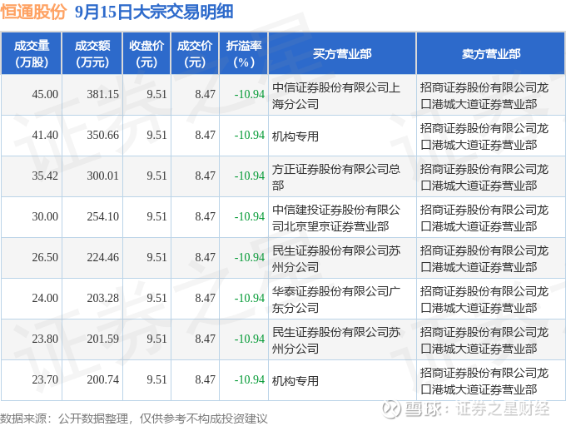Select the 成交价(元) column header
566x426 pixels.
(x=195, y=54)
